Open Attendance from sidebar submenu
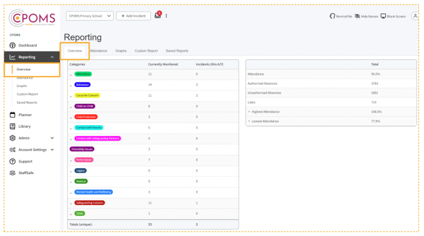 [25, 78]
